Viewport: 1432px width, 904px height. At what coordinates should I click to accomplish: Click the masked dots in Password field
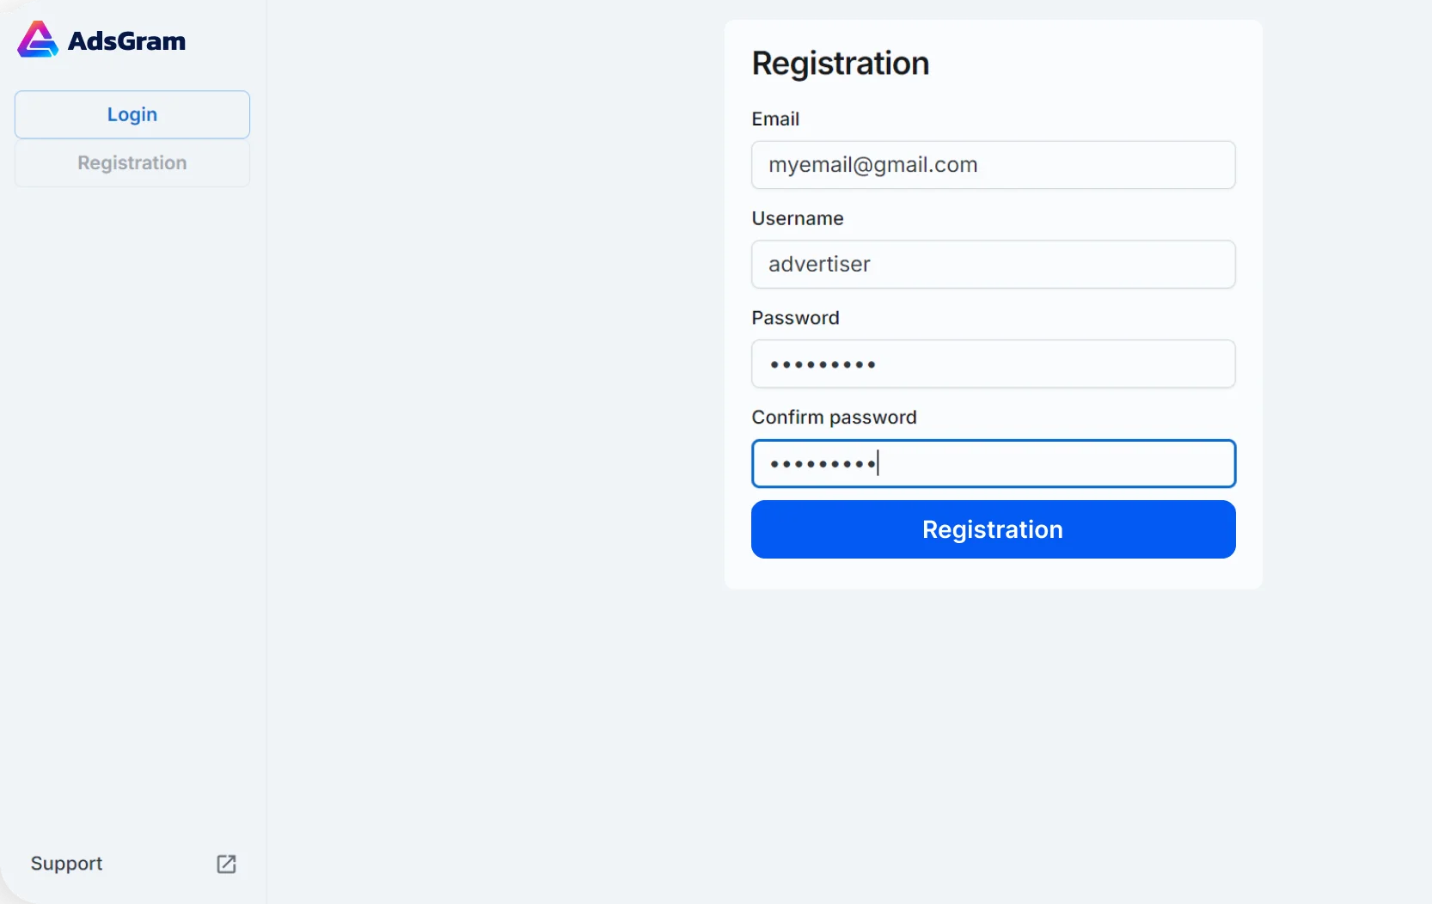pos(823,364)
